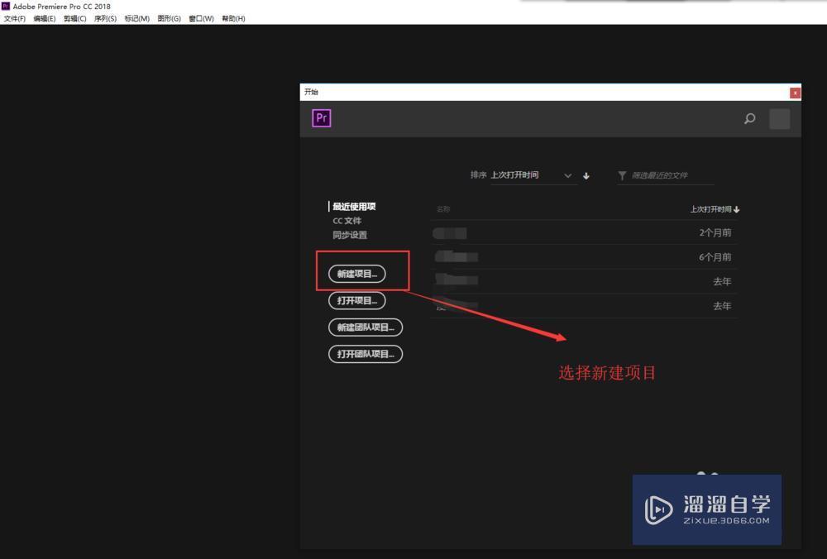Viewport: 827px width, 559px height.
Task: Click the filter funnel icon
Action: (x=621, y=175)
